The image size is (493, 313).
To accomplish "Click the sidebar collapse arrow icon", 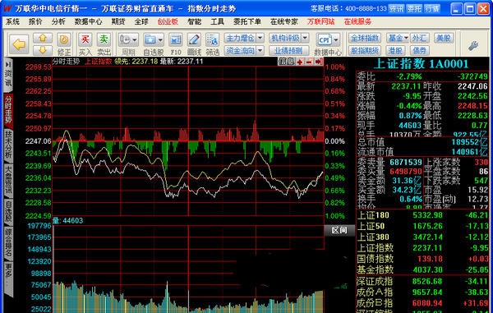I will click(x=8, y=64).
